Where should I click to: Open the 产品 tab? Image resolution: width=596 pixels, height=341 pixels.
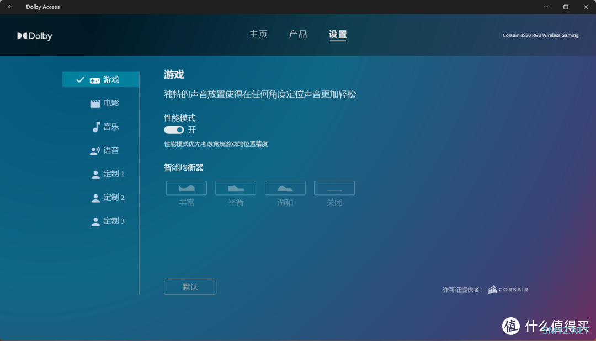point(298,34)
